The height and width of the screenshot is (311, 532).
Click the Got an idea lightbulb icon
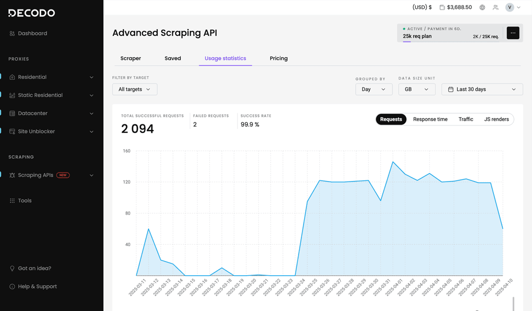coord(12,268)
